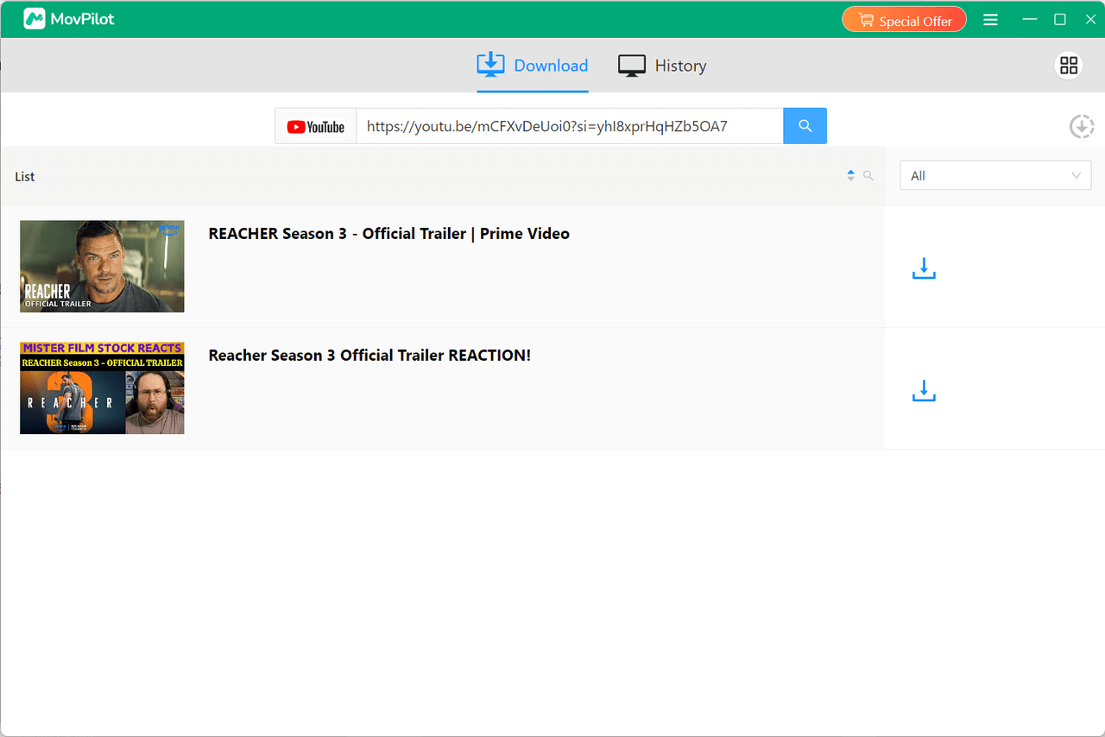This screenshot has width=1105, height=737.
Task: Open the REACHER Official Trailer thumbnail
Action: [102, 266]
